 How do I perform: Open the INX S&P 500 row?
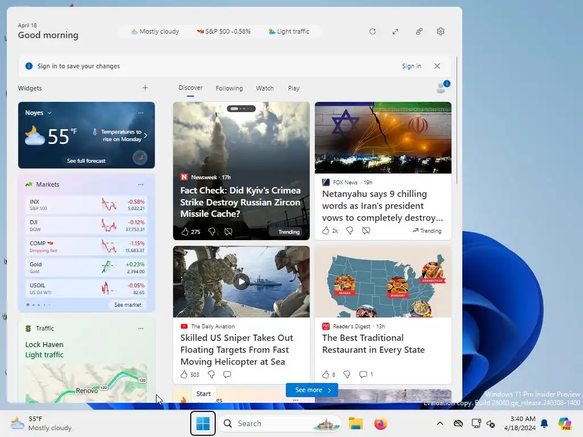pyautogui.click(x=87, y=205)
